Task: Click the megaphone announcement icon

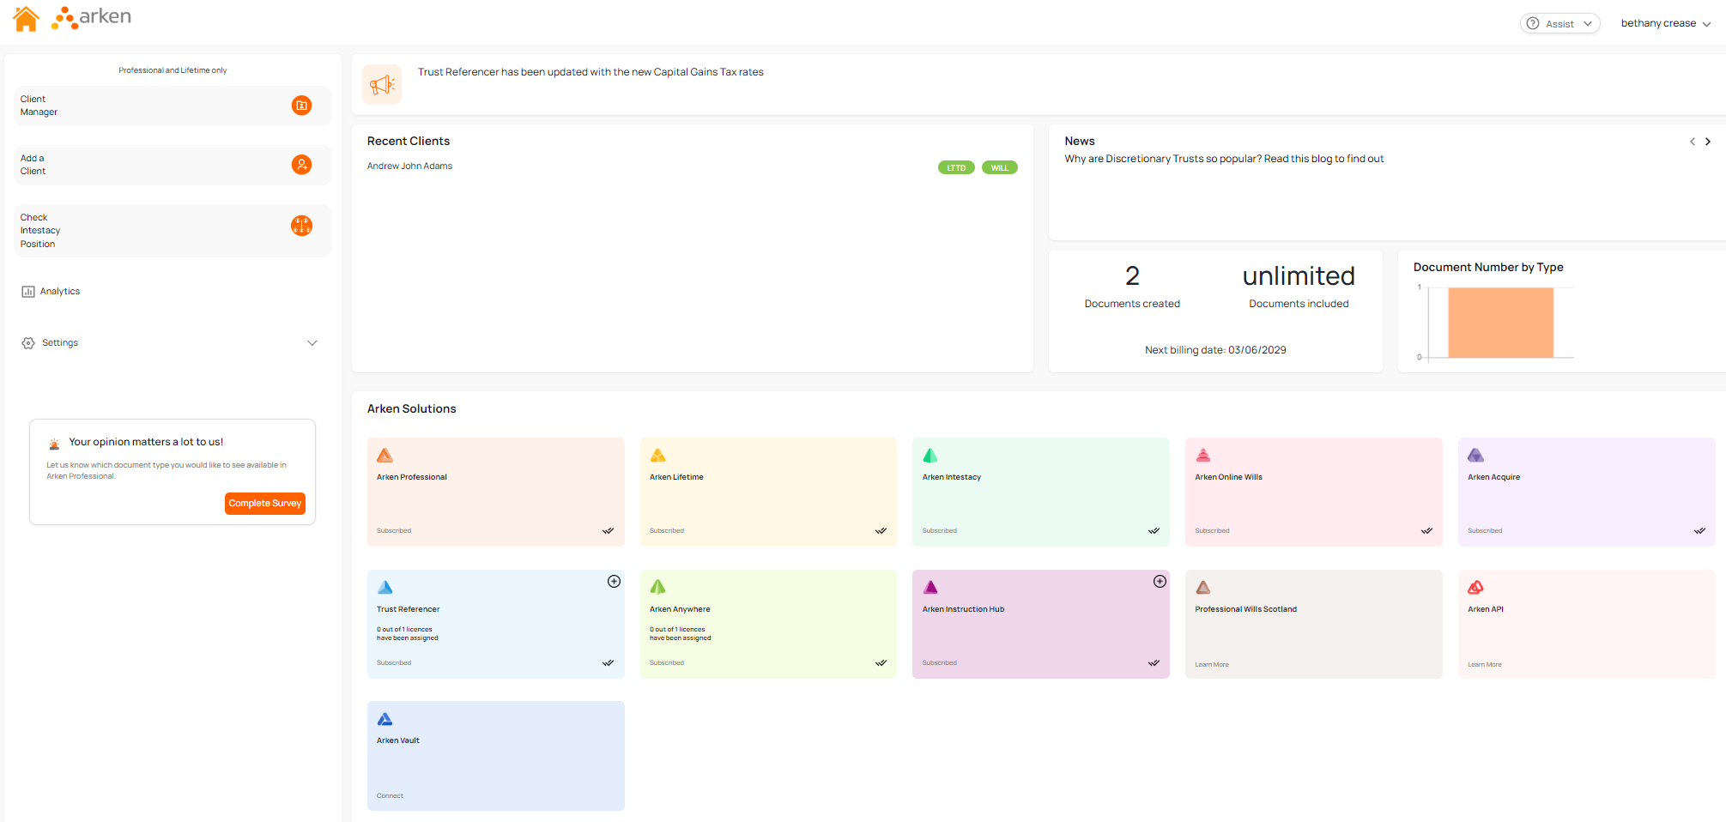Action: pos(382,84)
